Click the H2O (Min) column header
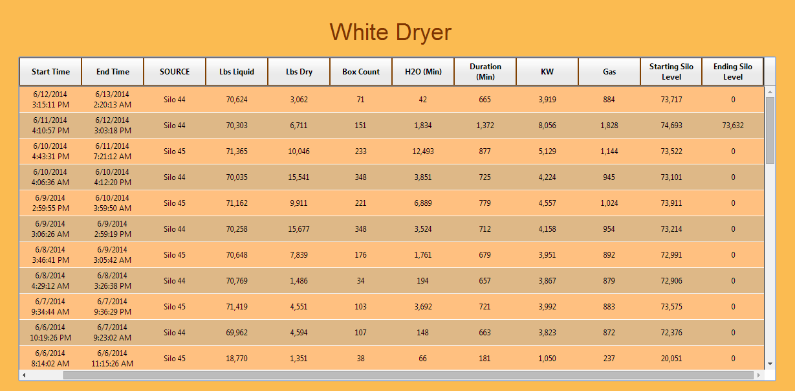 [423, 72]
